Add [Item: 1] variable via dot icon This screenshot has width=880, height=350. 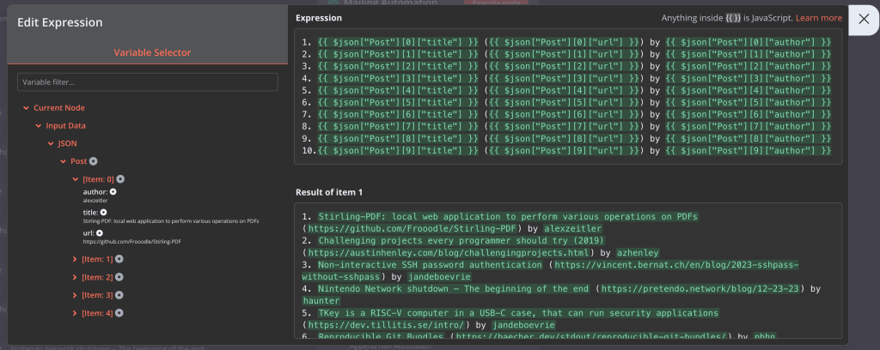[119, 259]
